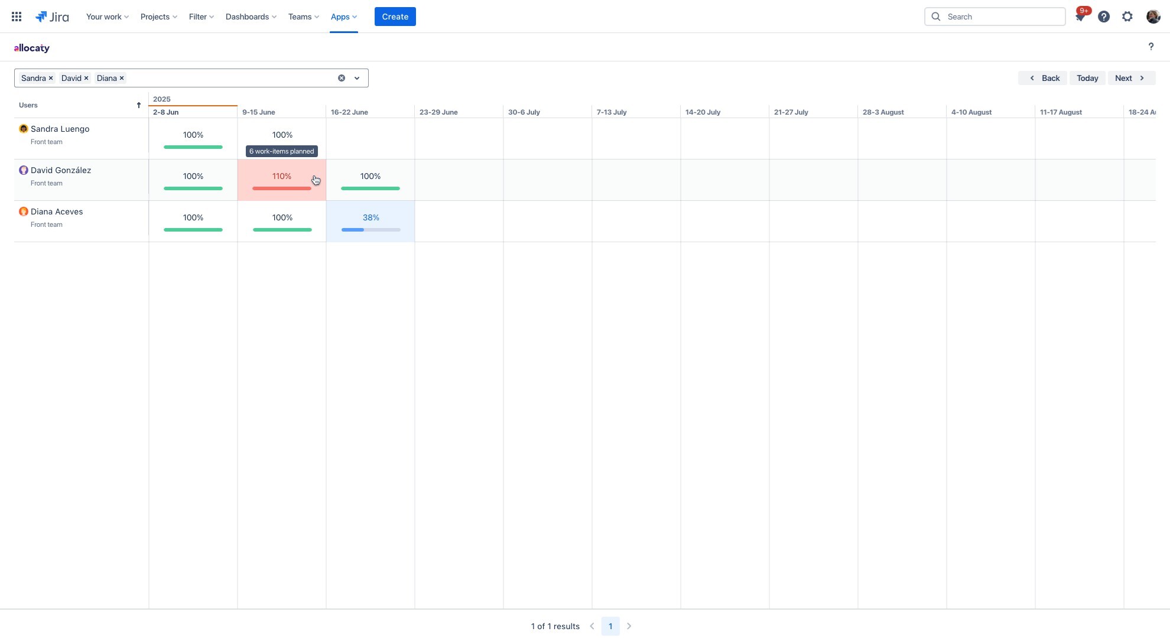Remove the Diana filter tag

(x=122, y=77)
